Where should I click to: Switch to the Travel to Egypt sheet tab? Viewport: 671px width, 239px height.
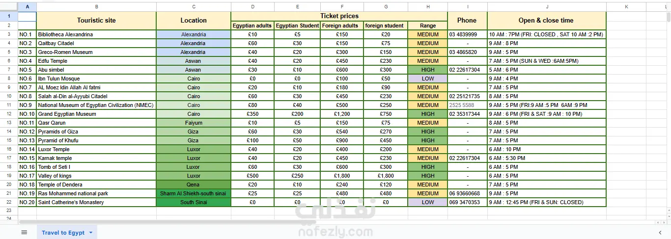click(63, 233)
